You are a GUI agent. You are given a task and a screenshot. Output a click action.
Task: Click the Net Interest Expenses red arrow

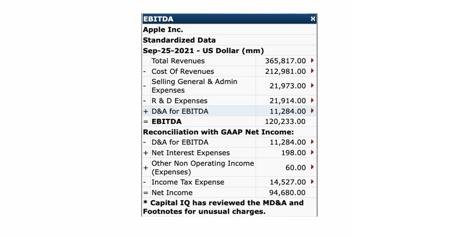[x=312, y=153]
